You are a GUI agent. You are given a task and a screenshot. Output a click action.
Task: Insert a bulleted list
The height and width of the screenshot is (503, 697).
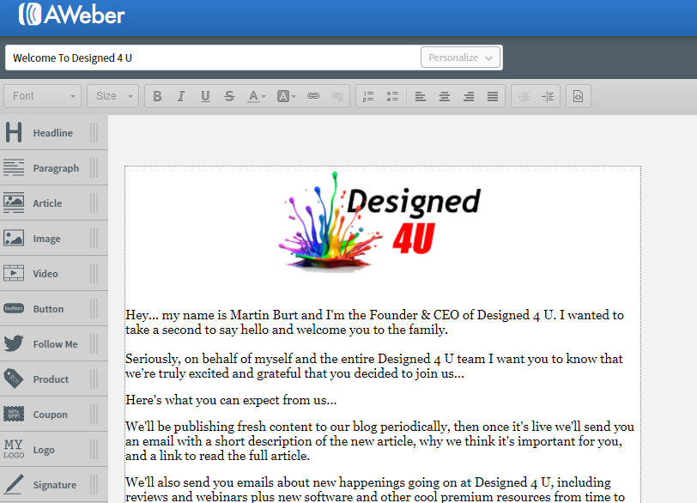pyautogui.click(x=392, y=96)
